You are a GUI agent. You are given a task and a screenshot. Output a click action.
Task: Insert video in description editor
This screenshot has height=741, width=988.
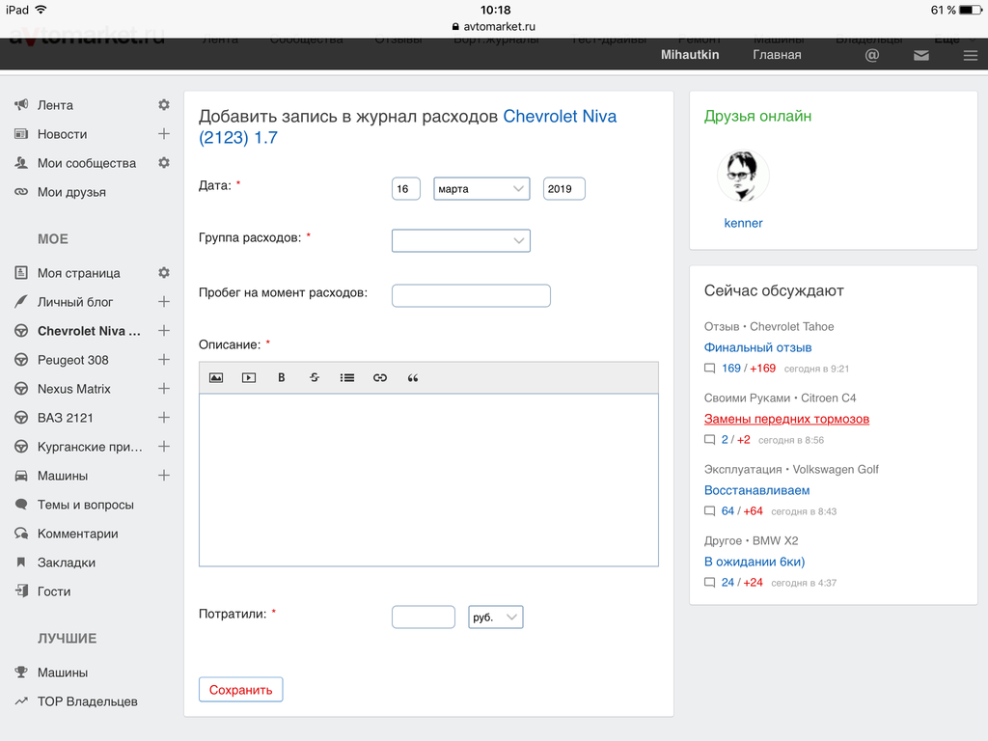(249, 377)
